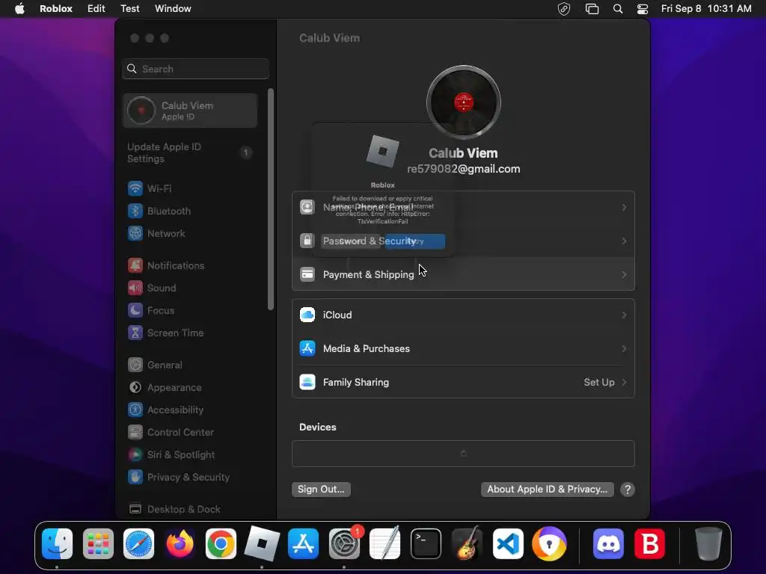Open the iCloud row

463,315
